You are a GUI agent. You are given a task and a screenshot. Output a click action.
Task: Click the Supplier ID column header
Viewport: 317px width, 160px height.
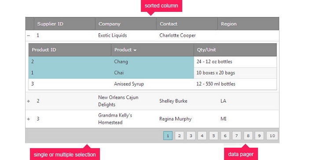65,24
